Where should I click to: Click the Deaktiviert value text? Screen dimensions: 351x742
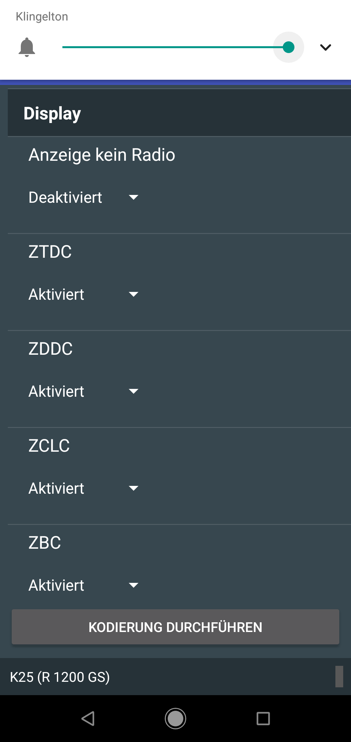pyautogui.click(x=65, y=197)
